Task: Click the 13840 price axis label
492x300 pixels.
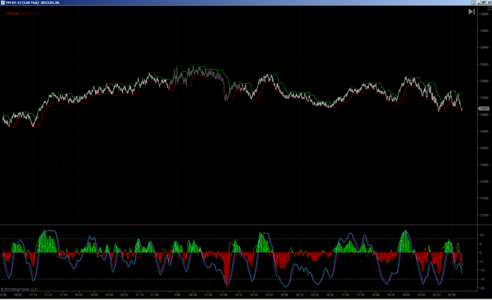Action: [484, 132]
